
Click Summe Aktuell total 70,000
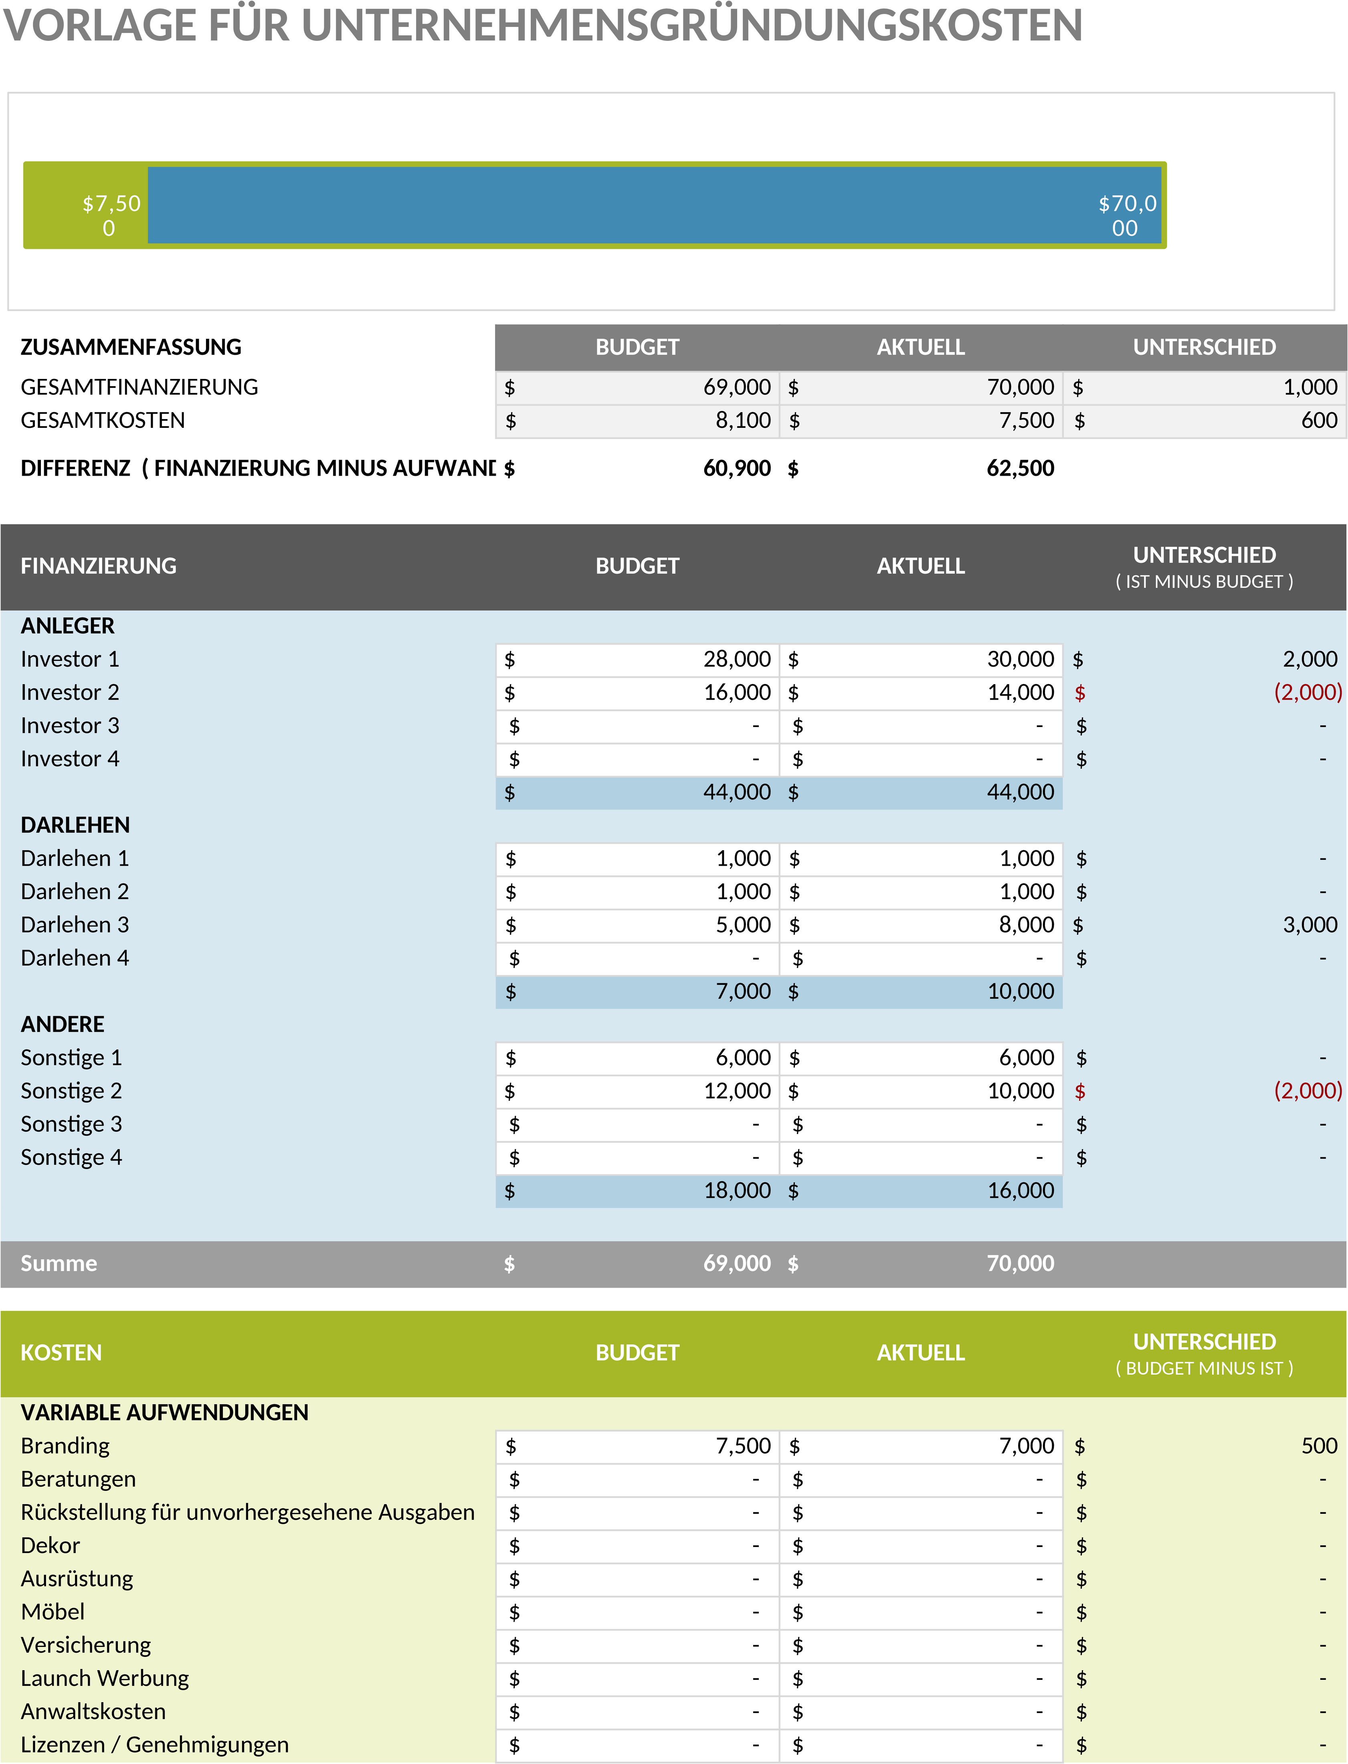[x=1020, y=1264]
